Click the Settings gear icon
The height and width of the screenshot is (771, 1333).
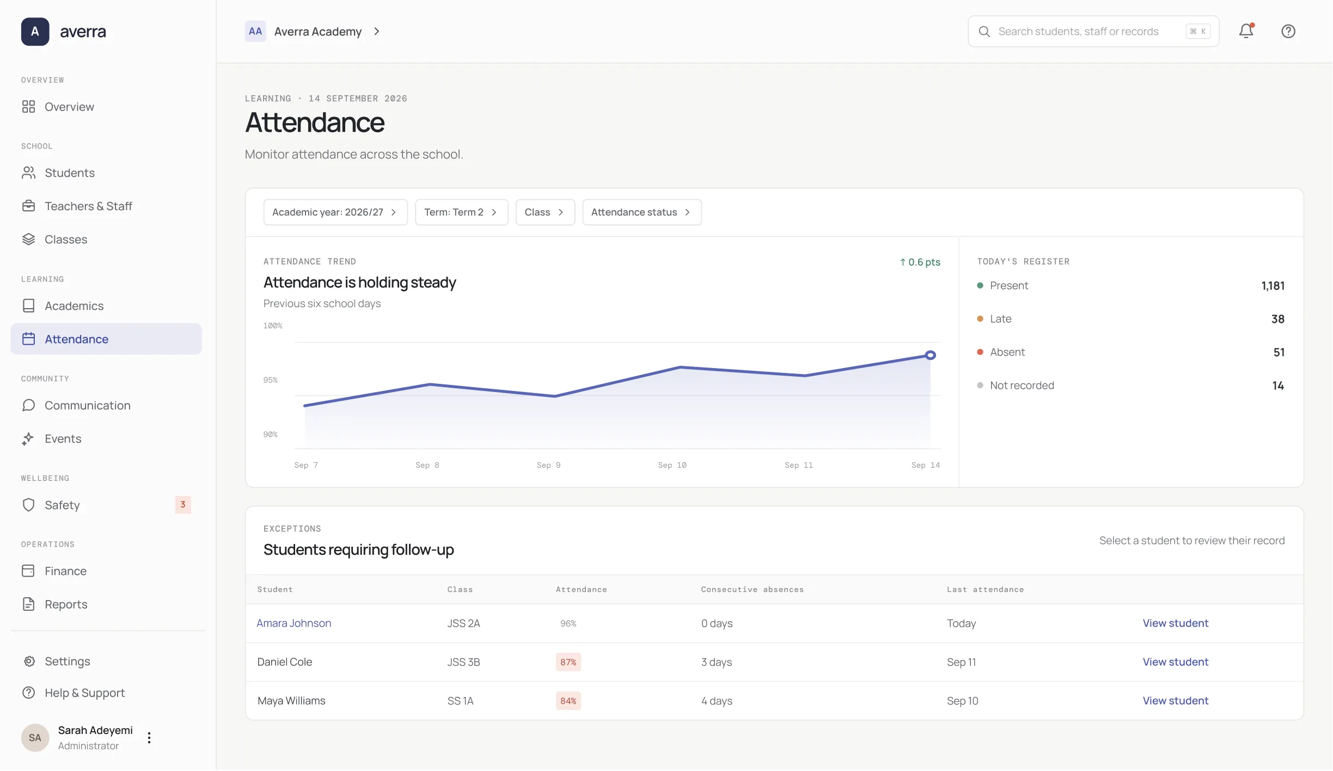(x=29, y=661)
